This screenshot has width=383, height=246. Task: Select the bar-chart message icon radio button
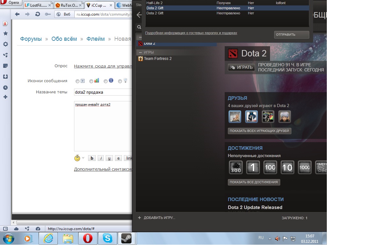[91, 81]
